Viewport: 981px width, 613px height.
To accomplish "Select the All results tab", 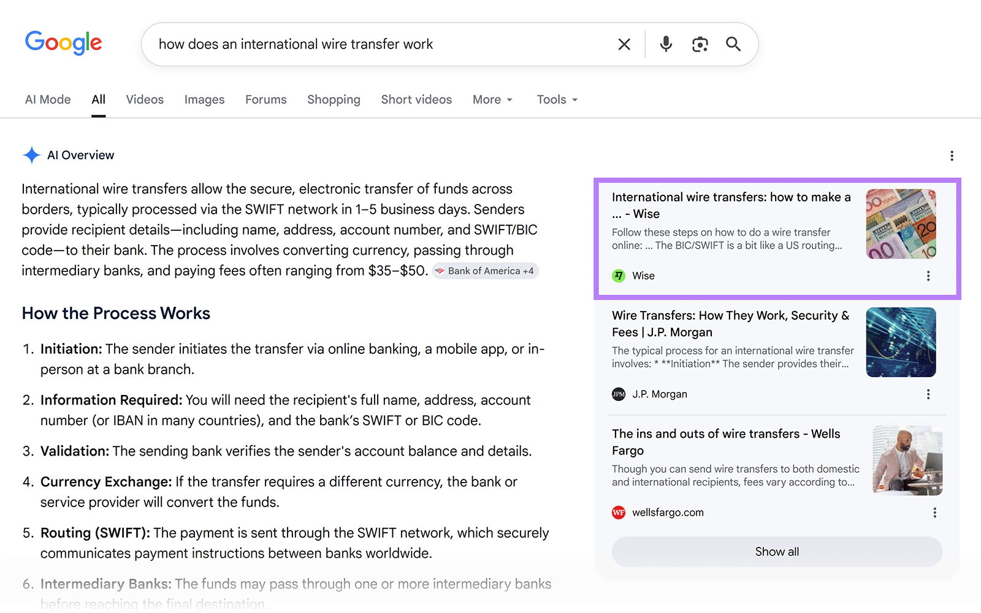I will point(99,99).
